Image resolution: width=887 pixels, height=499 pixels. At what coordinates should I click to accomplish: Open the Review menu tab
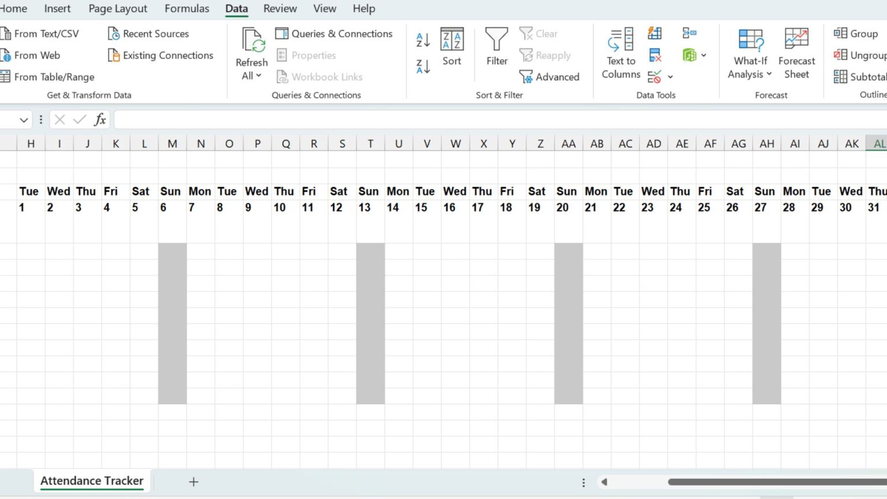[x=280, y=9]
